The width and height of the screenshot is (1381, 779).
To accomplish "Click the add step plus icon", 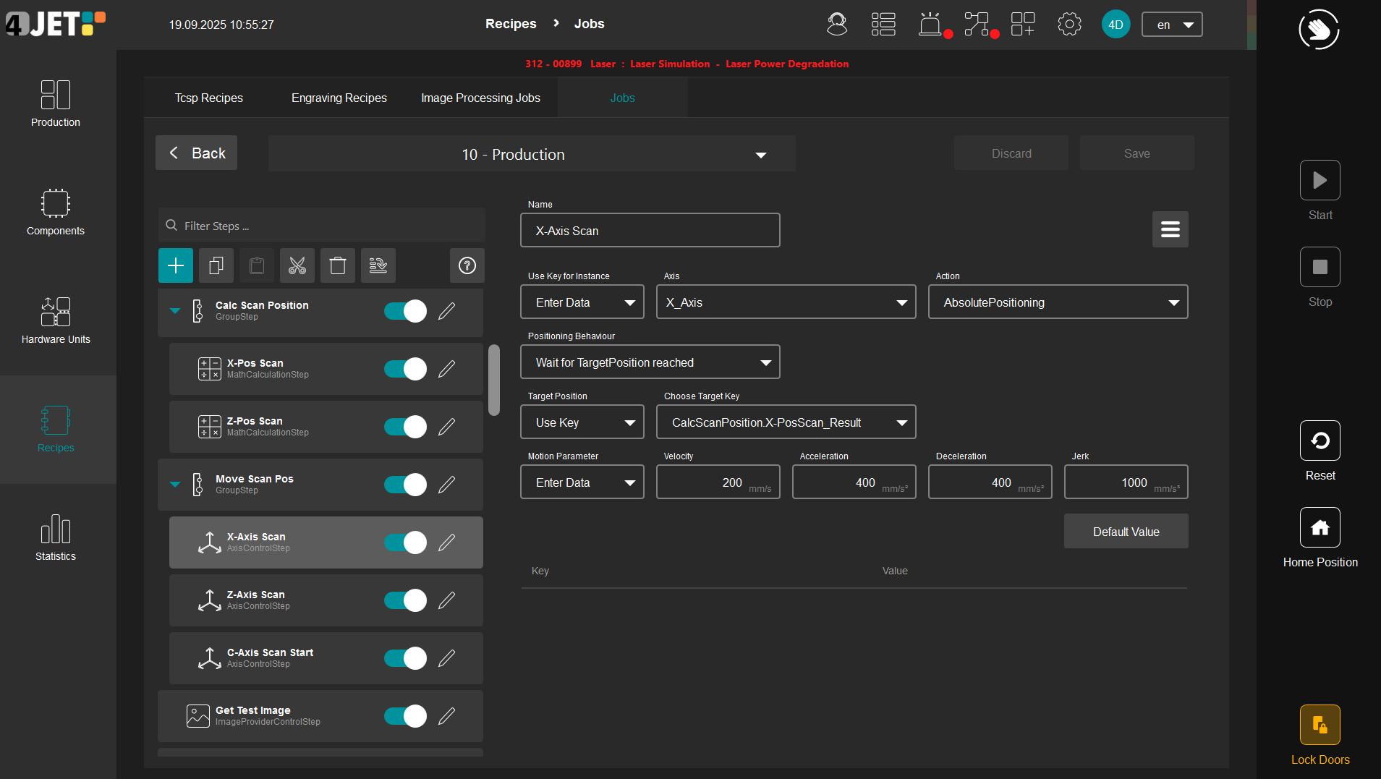I will tap(176, 265).
